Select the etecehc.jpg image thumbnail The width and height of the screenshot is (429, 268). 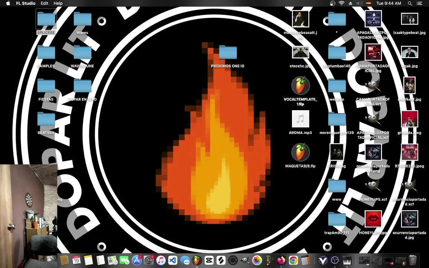coord(301,52)
